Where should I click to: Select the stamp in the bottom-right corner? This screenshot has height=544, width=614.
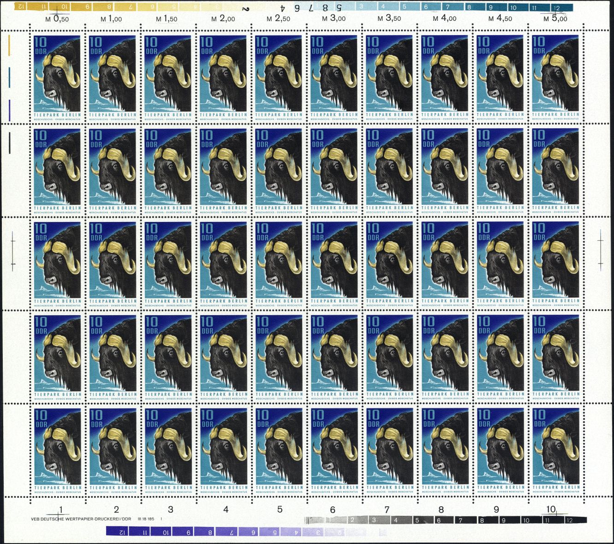[555, 450]
